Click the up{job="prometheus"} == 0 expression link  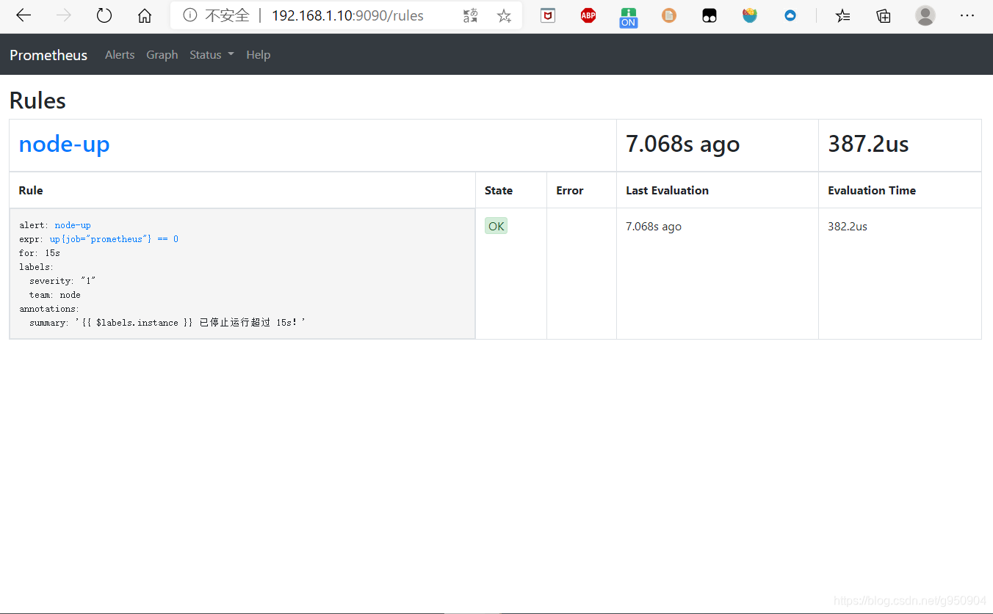[x=114, y=239]
